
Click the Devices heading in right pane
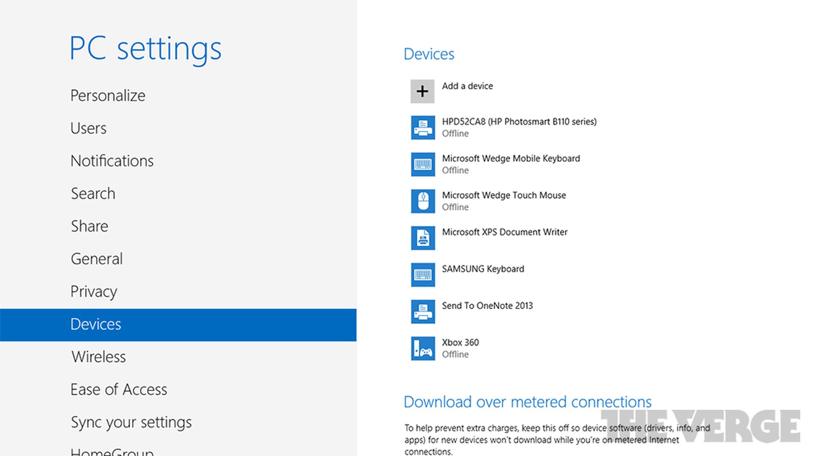[x=429, y=54]
